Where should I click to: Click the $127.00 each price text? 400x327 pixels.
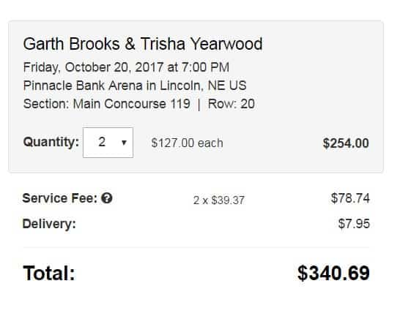pos(188,143)
